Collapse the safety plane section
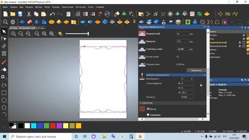The height and width of the screenshot is (140, 249). point(205,75)
